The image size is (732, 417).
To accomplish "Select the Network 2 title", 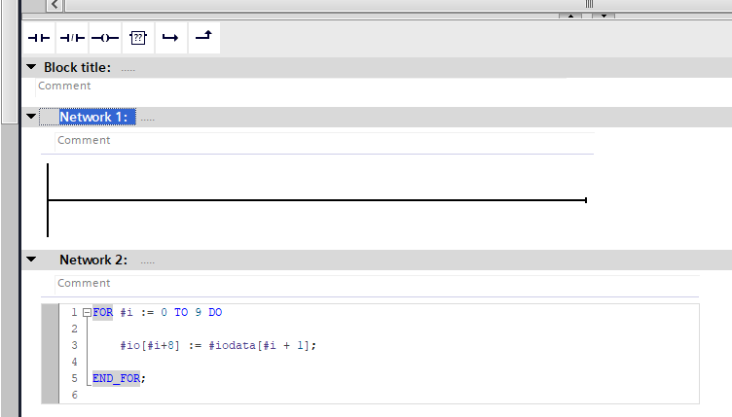I will [93, 260].
